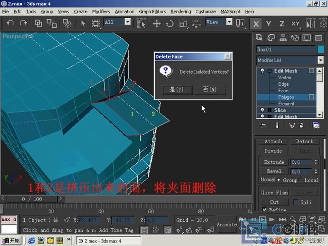
Task: Click the Attach button
Action: [x=273, y=142]
